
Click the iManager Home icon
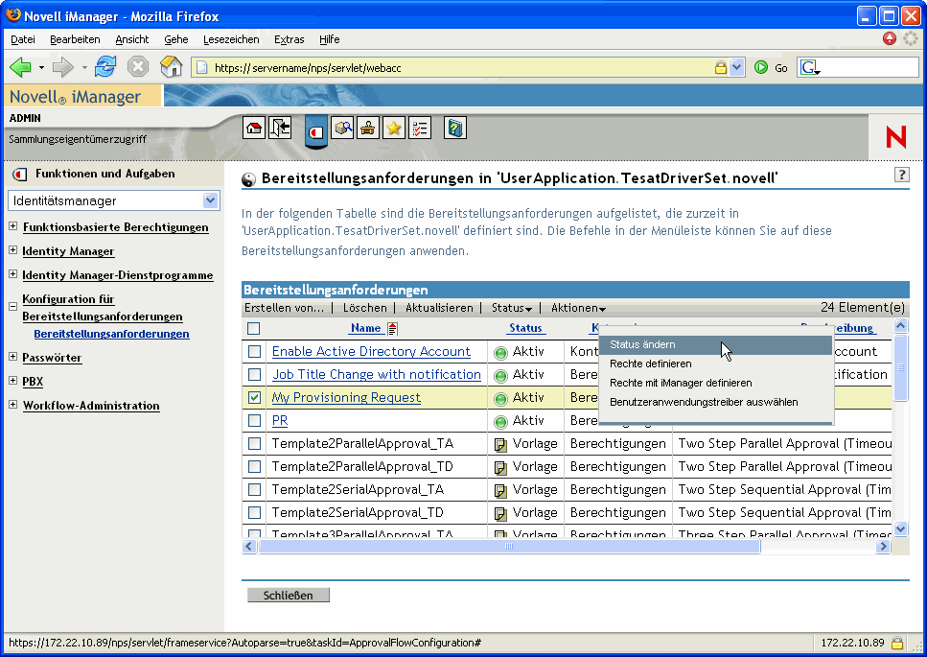tap(254, 128)
